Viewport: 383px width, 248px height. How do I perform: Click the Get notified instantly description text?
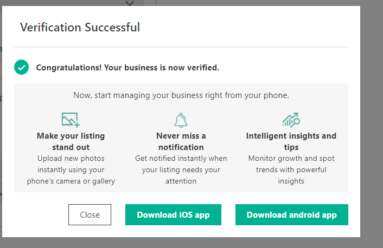tap(181, 169)
